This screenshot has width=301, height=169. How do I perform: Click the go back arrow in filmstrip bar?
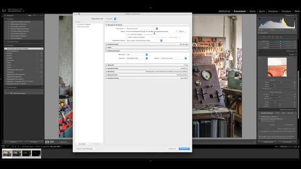[16, 146]
